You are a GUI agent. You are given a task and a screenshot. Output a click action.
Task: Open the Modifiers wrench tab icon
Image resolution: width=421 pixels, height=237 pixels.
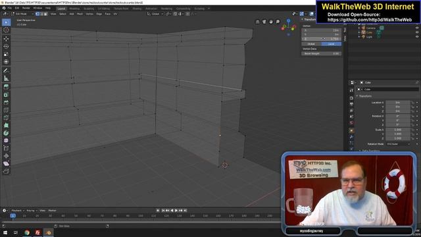[x=351, y=137]
